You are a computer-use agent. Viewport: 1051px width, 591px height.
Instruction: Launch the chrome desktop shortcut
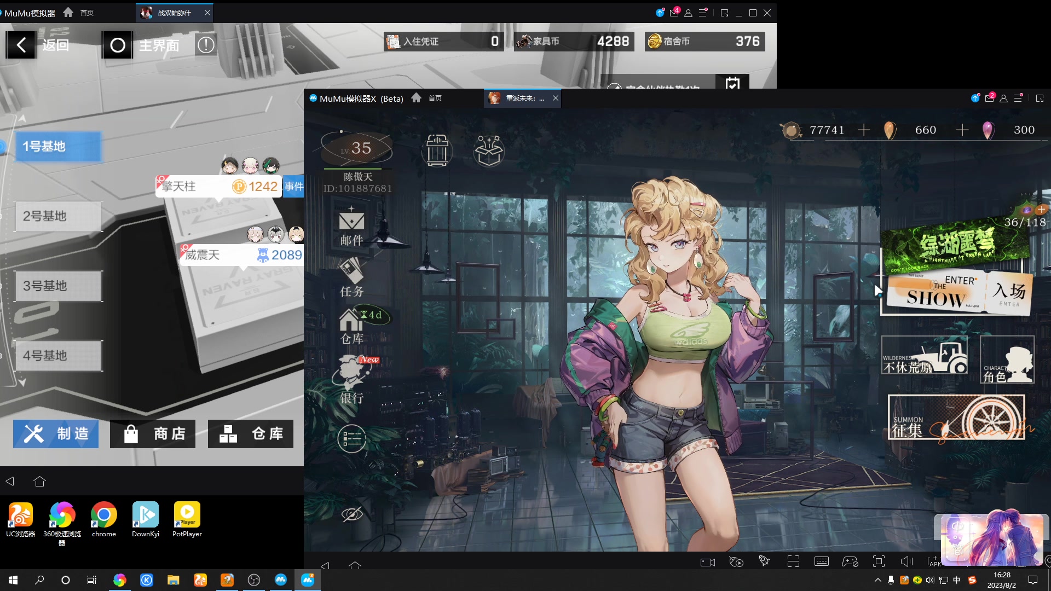coord(104,519)
